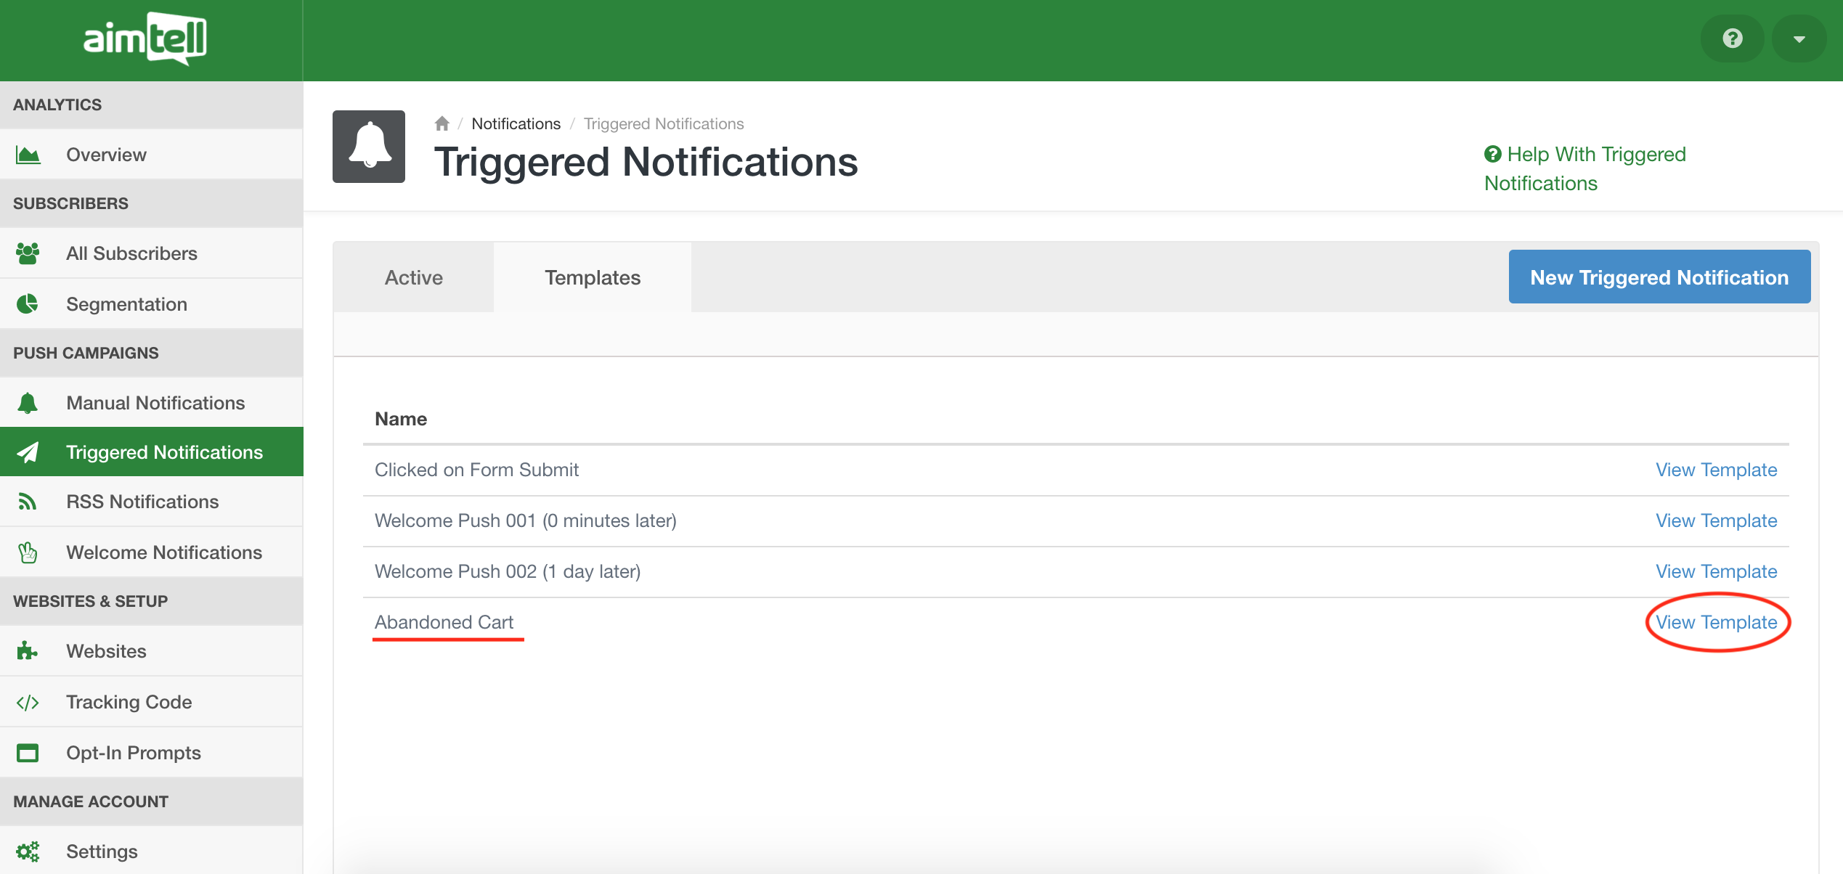Select the Templates tab

[x=593, y=277]
